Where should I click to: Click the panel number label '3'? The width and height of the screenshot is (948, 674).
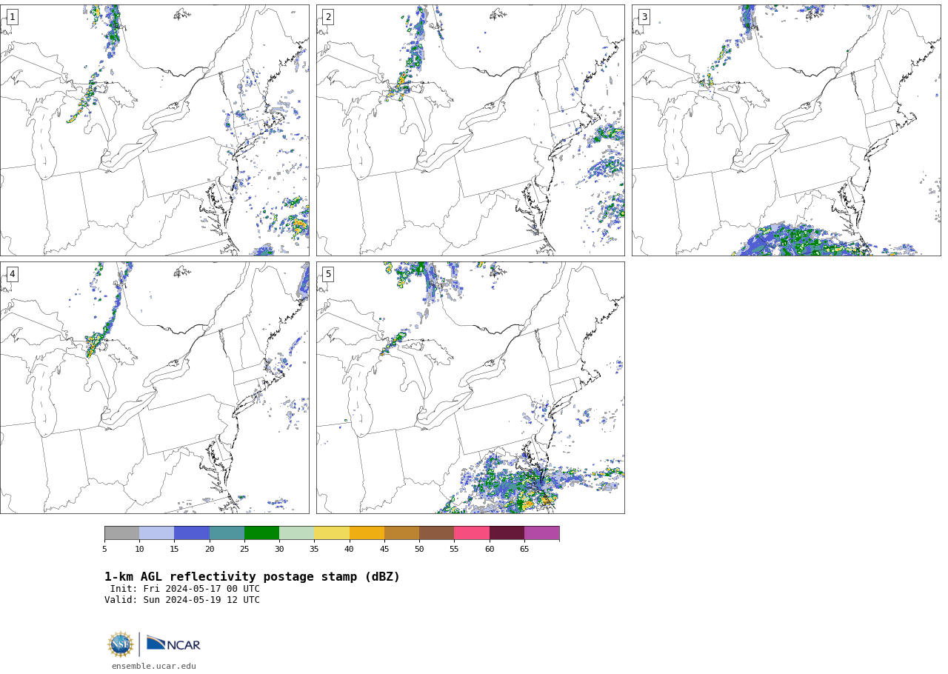pos(644,17)
